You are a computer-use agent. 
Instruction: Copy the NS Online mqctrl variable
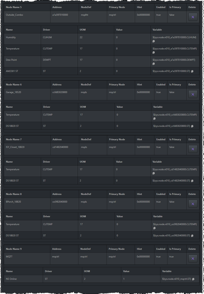193,279
